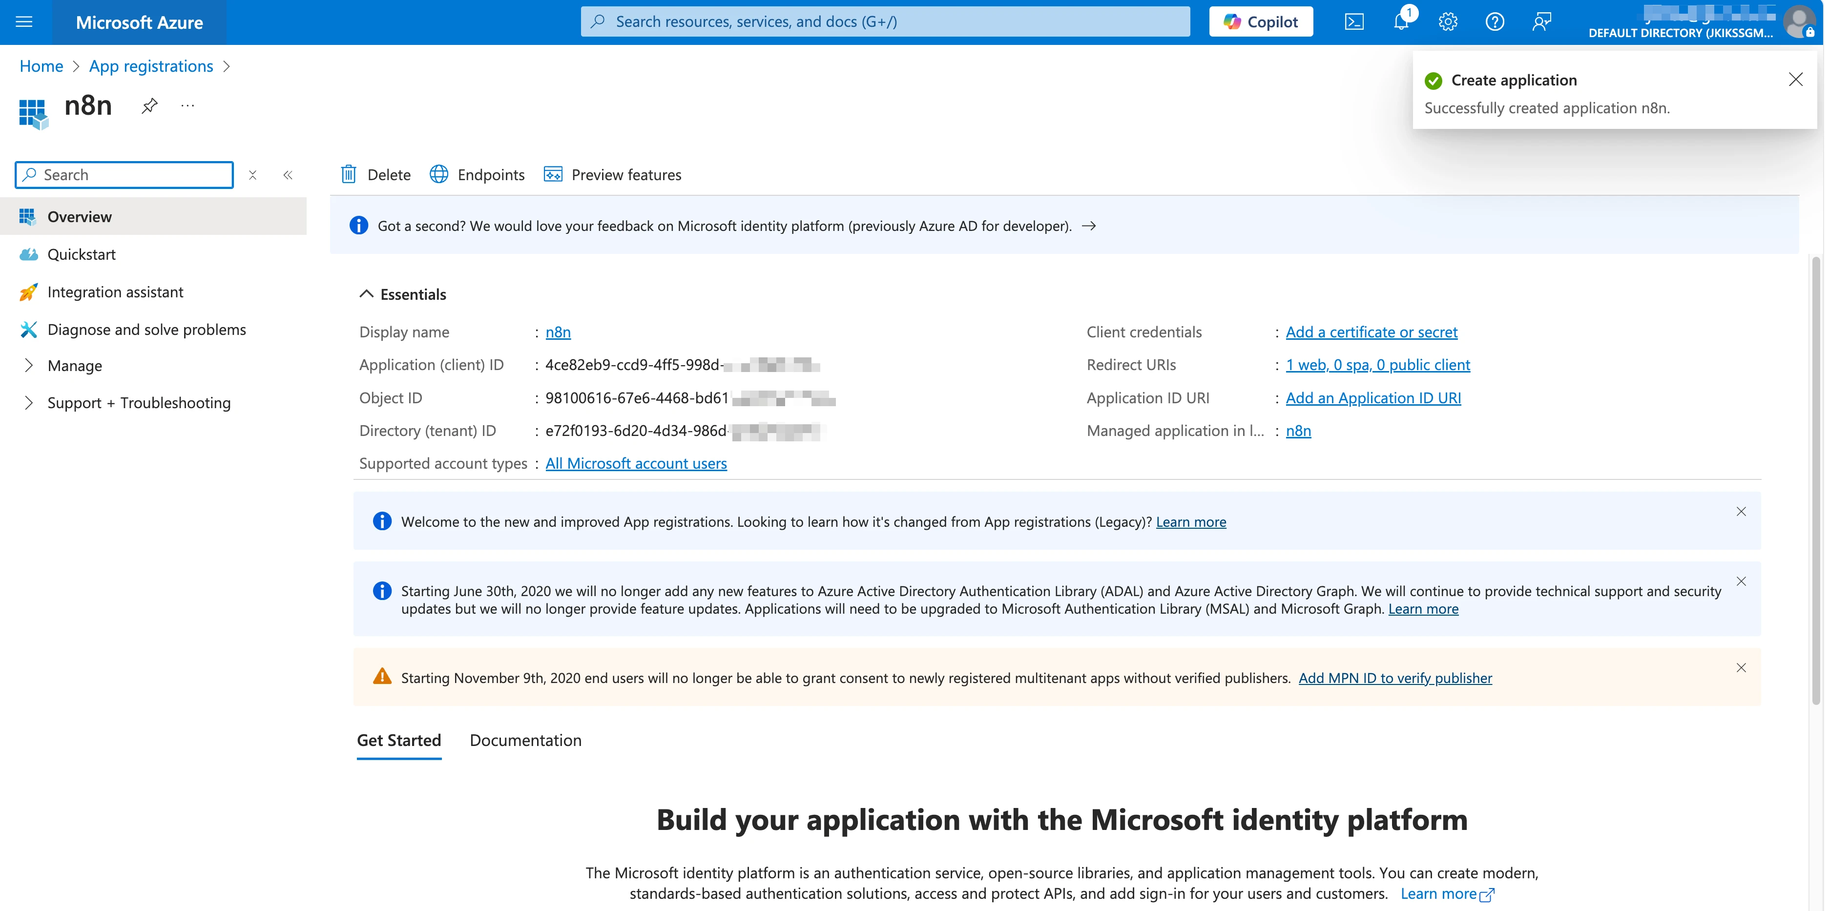This screenshot has width=1829, height=911.
Task: Collapse the sidebar with double chevron
Action: coord(288,175)
